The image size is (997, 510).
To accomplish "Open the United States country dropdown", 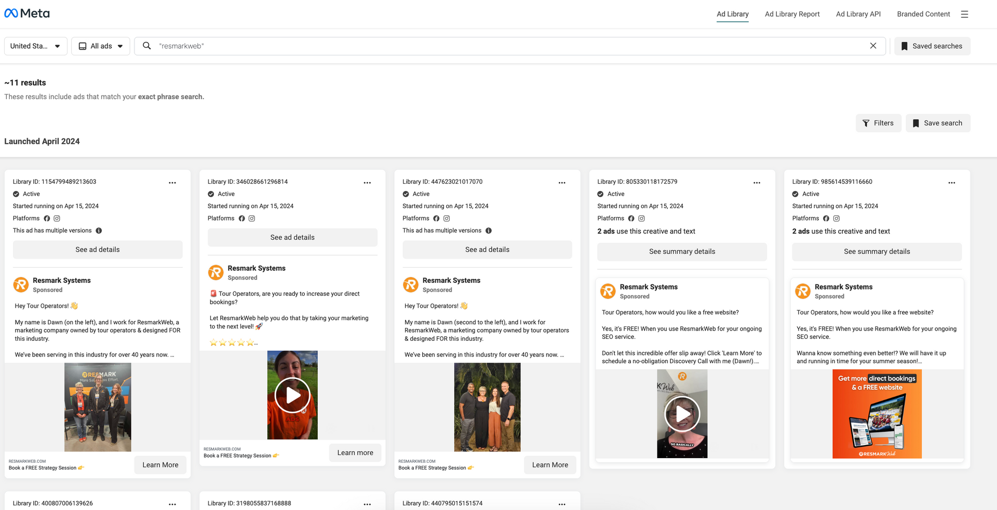I will [x=35, y=46].
